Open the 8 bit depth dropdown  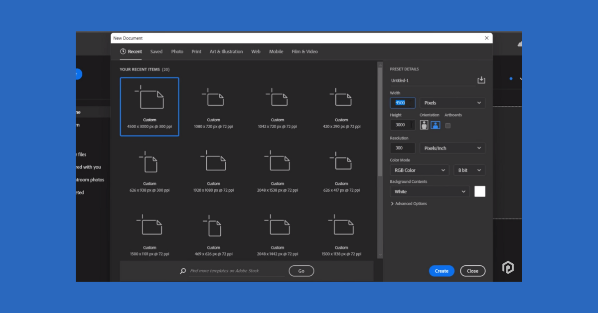pos(469,170)
